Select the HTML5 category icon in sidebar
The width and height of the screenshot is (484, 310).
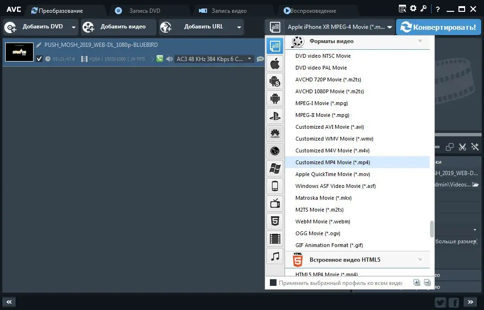click(x=275, y=221)
